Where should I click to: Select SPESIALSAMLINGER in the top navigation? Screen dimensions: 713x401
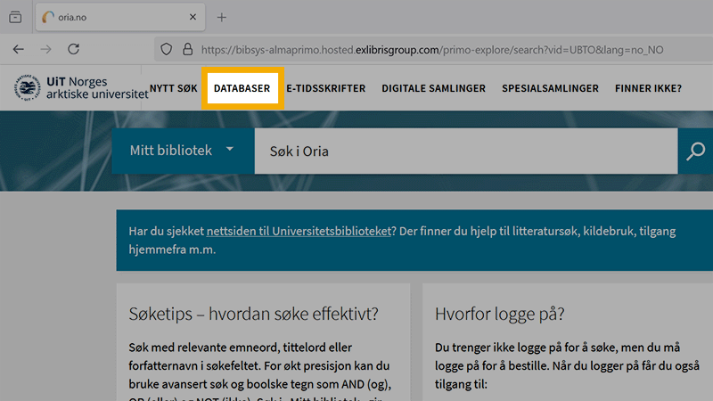pos(550,89)
